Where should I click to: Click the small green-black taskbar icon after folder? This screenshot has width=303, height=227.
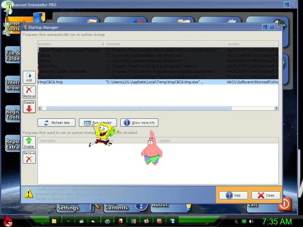click(x=68, y=221)
